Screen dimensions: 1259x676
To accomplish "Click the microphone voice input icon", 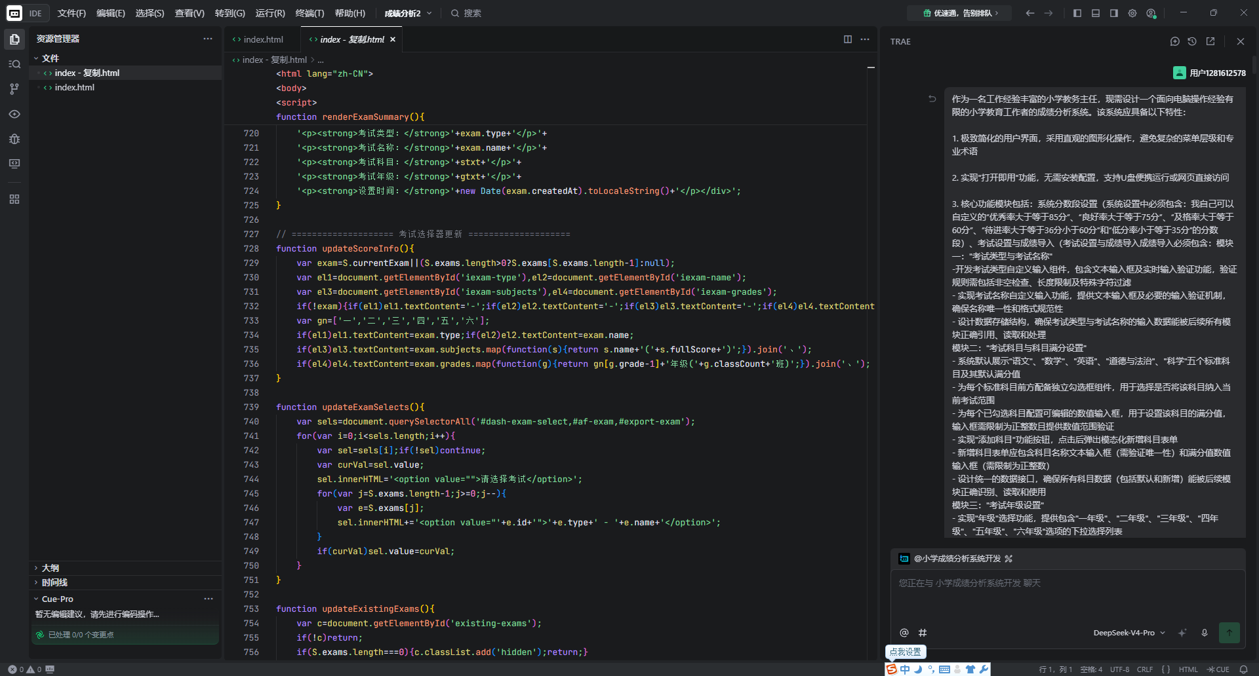I will coord(1205,633).
